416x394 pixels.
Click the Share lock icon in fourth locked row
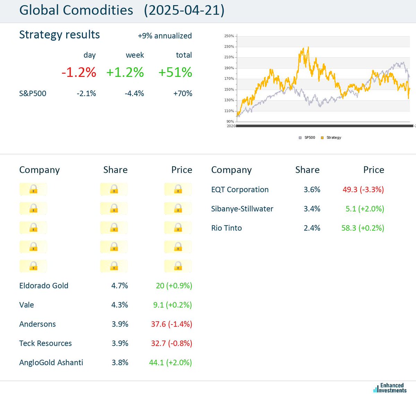point(114,247)
